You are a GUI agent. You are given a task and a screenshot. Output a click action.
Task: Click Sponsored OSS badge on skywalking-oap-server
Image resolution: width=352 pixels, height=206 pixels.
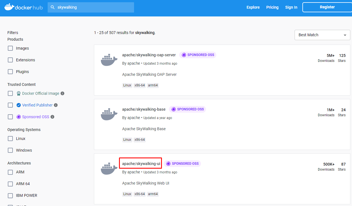[198, 55]
